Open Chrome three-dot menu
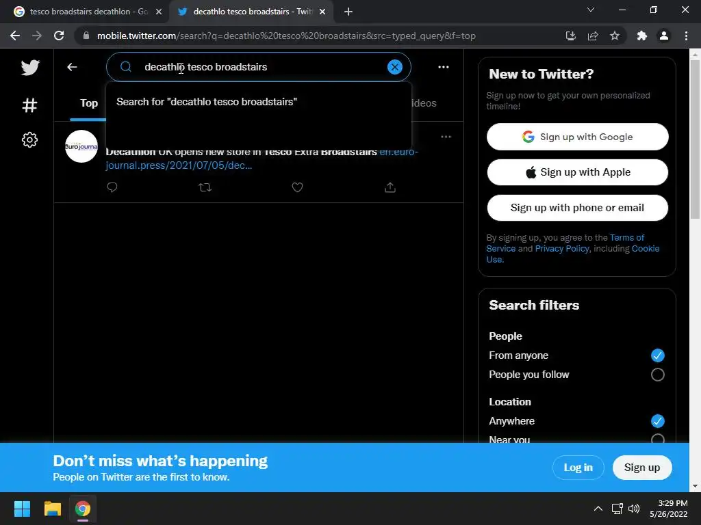 pyautogui.click(x=686, y=36)
